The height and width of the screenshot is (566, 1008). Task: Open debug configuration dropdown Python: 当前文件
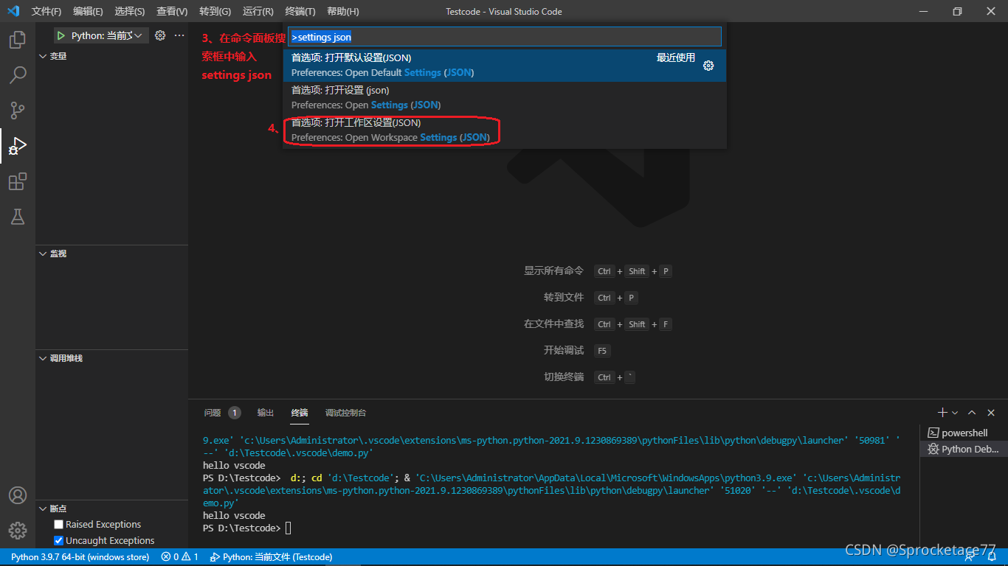coord(107,35)
